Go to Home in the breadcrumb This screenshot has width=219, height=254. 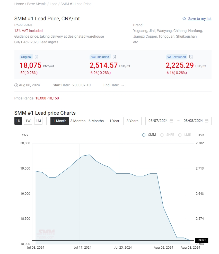[x=19, y=4]
